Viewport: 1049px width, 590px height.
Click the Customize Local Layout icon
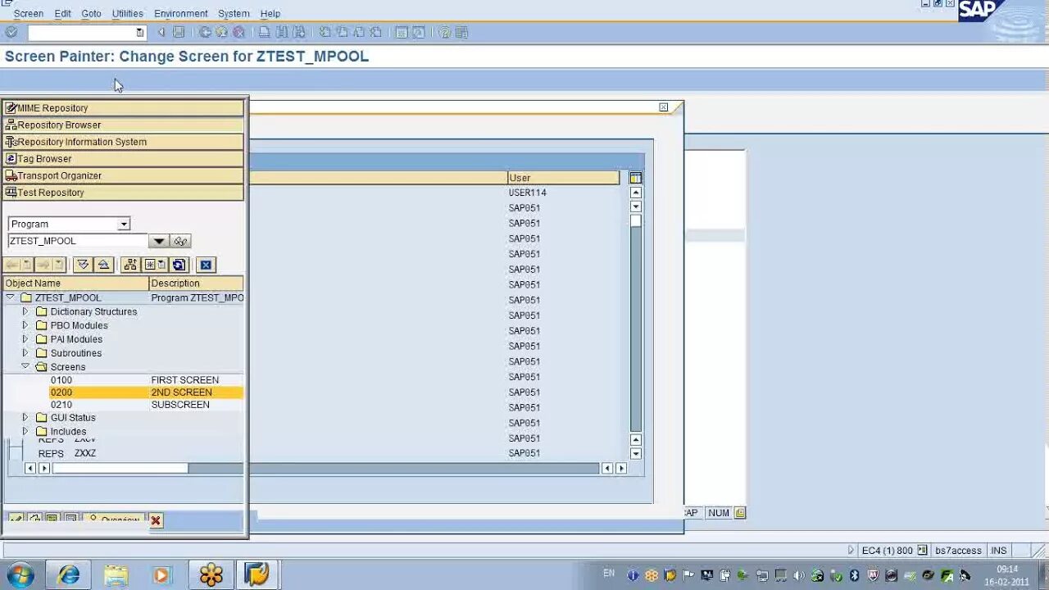tap(461, 32)
